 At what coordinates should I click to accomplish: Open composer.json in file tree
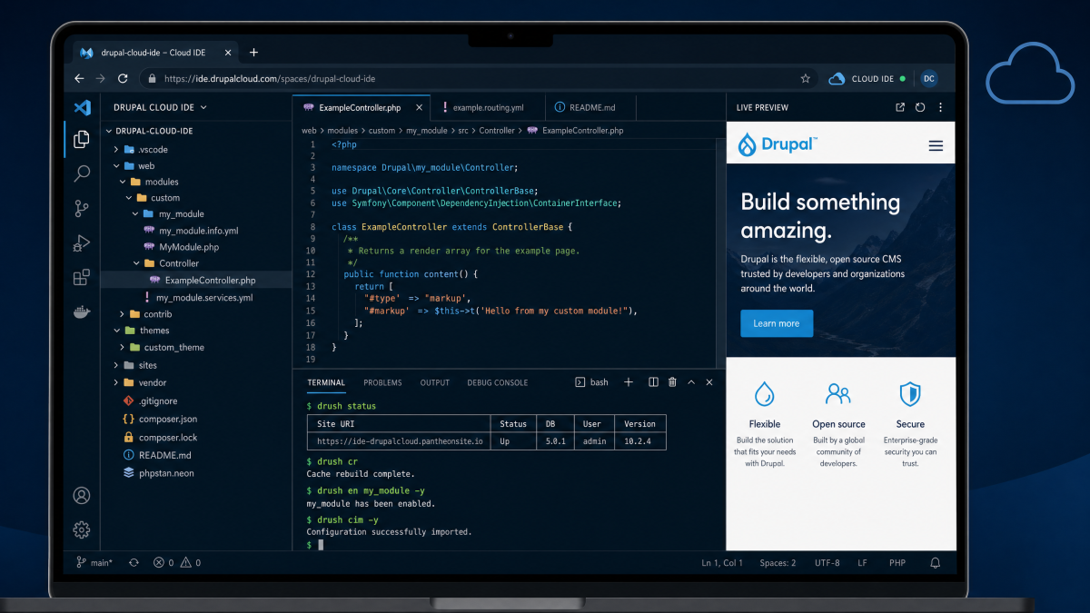point(160,419)
